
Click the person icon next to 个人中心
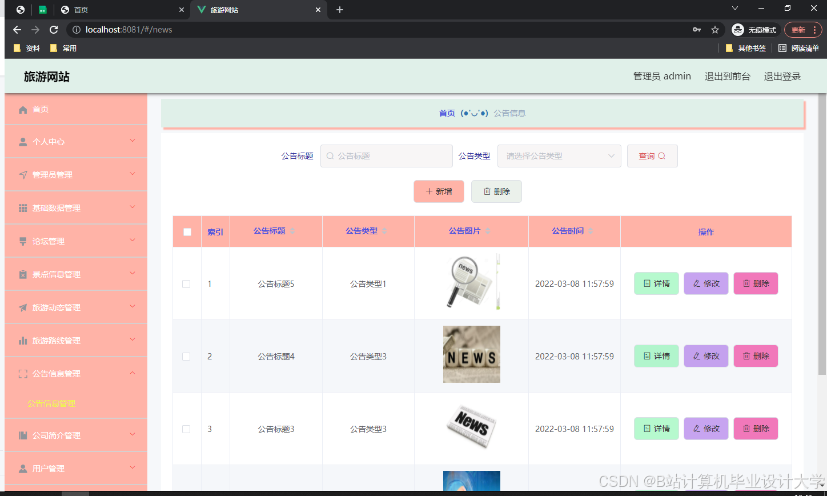coord(23,142)
